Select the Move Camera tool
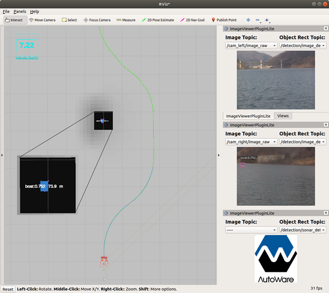Image resolution: width=329 pixels, height=293 pixels. pos(42,20)
